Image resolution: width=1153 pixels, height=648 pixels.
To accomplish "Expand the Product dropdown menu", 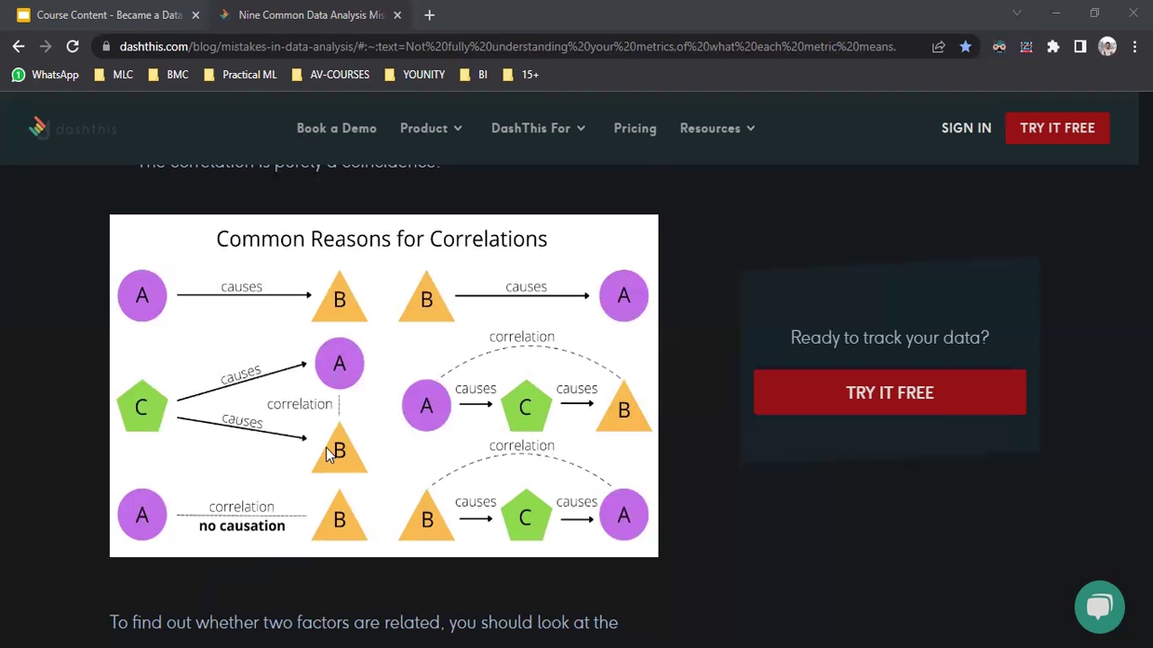I will [431, 128].
